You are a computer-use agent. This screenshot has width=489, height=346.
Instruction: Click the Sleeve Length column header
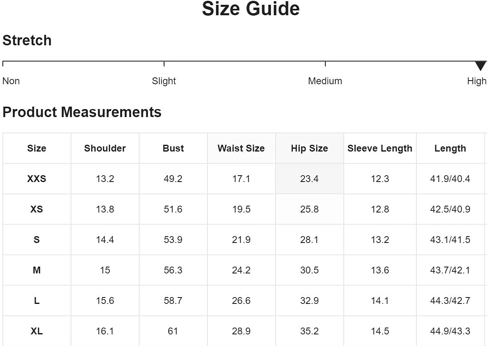click(380, 148)
